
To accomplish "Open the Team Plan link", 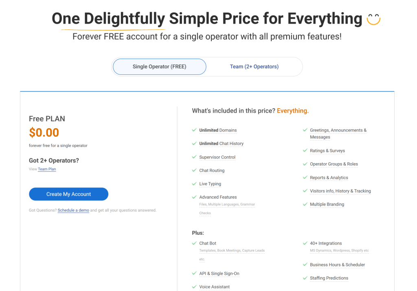I will coord(47,169).
